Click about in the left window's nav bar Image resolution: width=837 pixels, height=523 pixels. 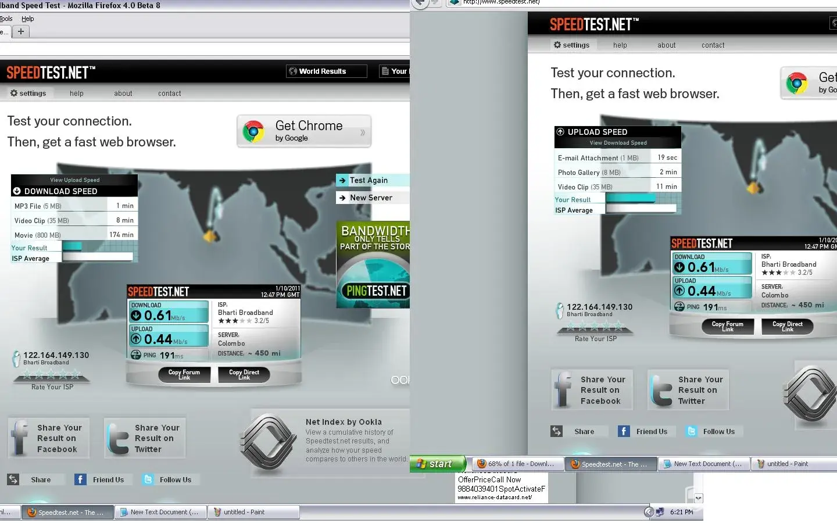point(123,93)
